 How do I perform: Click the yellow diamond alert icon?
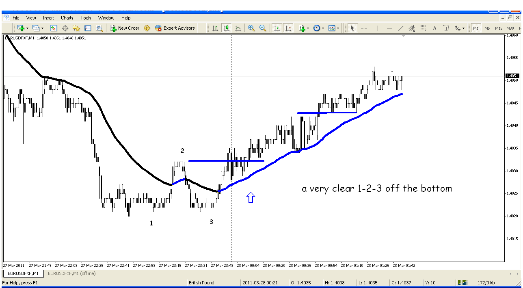(147, 28)
